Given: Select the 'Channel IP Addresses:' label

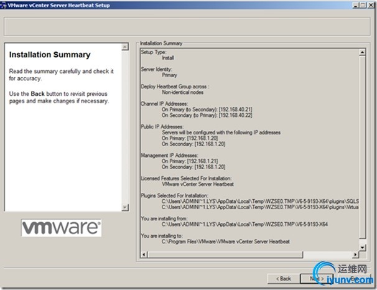Looking at the screenshot, I should click(164, 104).
